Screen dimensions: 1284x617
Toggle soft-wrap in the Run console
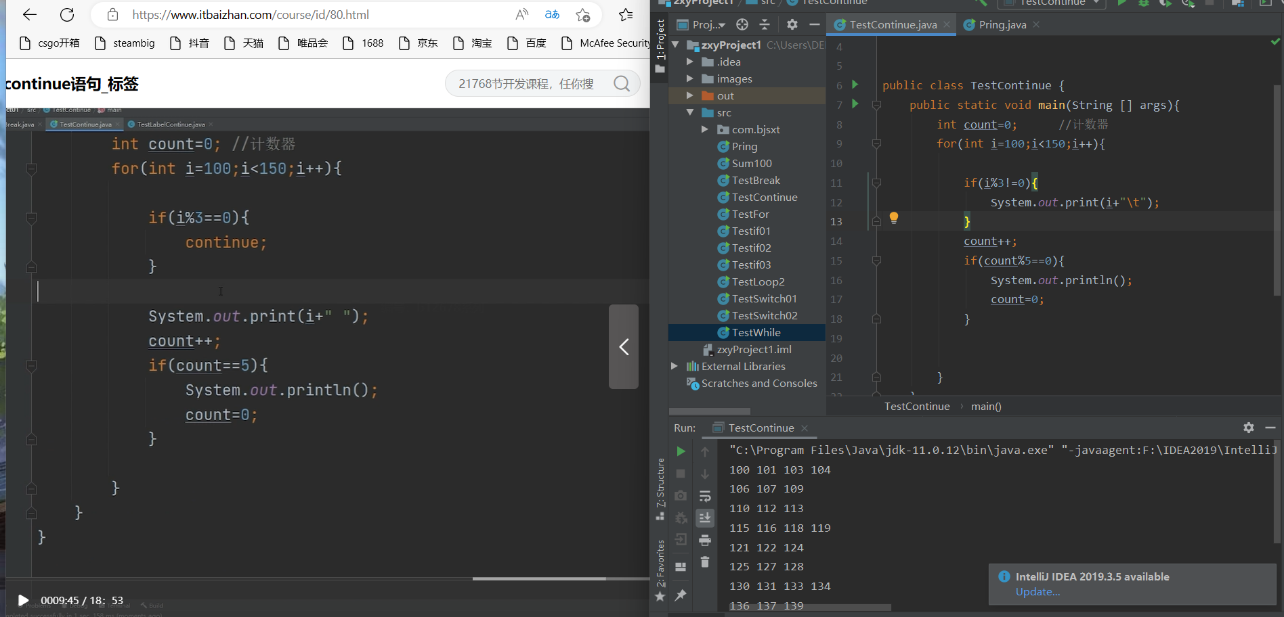point(705,496)
